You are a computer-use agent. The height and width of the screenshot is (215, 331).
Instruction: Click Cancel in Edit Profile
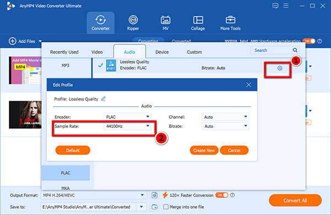coord(234,150)
